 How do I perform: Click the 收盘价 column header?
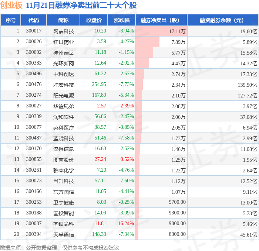click(94, 20)
